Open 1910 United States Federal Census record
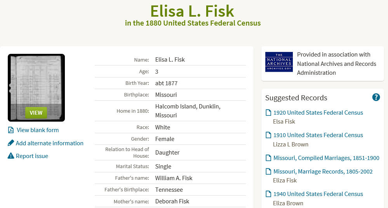Screen dimensions: 388x208 (x=318, y=135)
